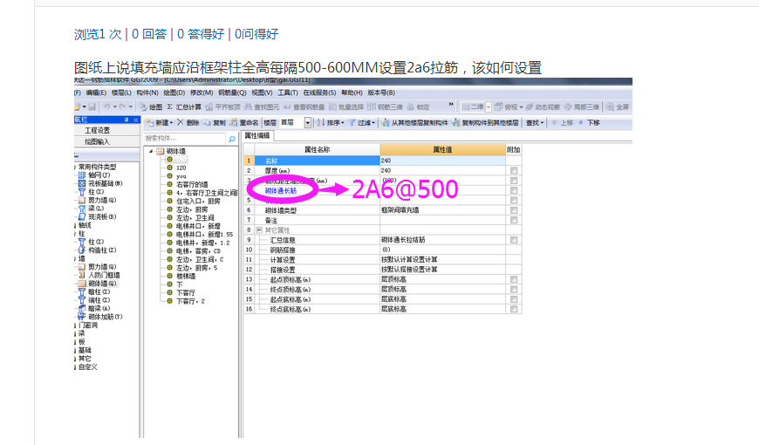
Task: Tick the 附加 checkbox for 起点底标高(m)
Action: (x=514, y=299)
